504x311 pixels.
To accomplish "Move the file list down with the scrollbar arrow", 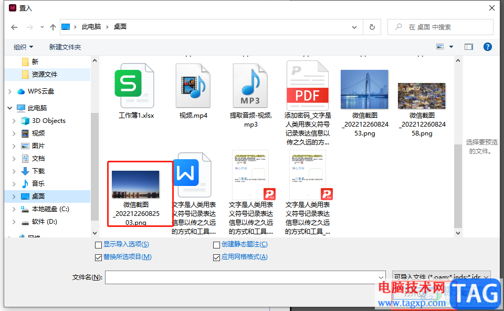I will pos(458,233).
